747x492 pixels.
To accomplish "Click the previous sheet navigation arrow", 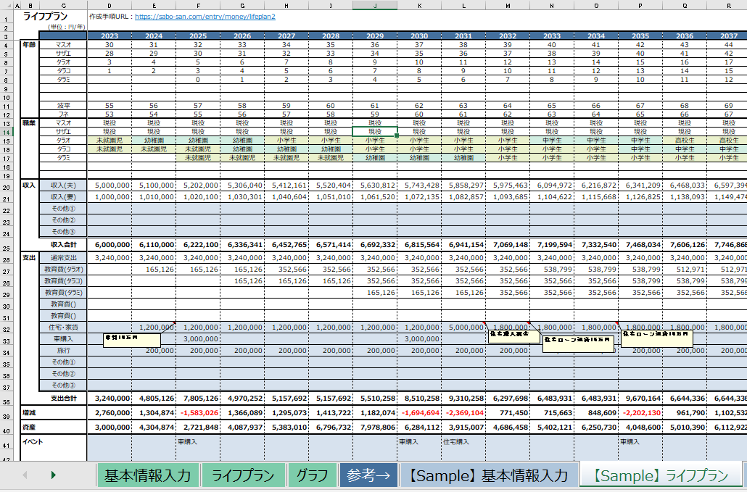I will pos(25,475).
